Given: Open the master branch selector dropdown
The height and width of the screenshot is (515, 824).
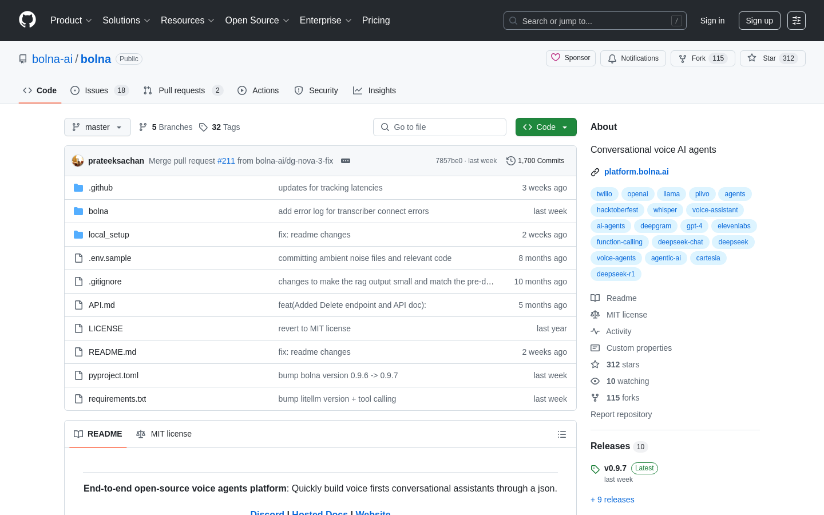Looking at the screenshot, I should coord(97,127).
